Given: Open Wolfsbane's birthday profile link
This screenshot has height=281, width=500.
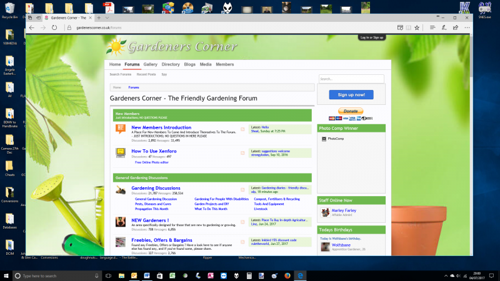Looking at the screenshot, I should point(341,245).
